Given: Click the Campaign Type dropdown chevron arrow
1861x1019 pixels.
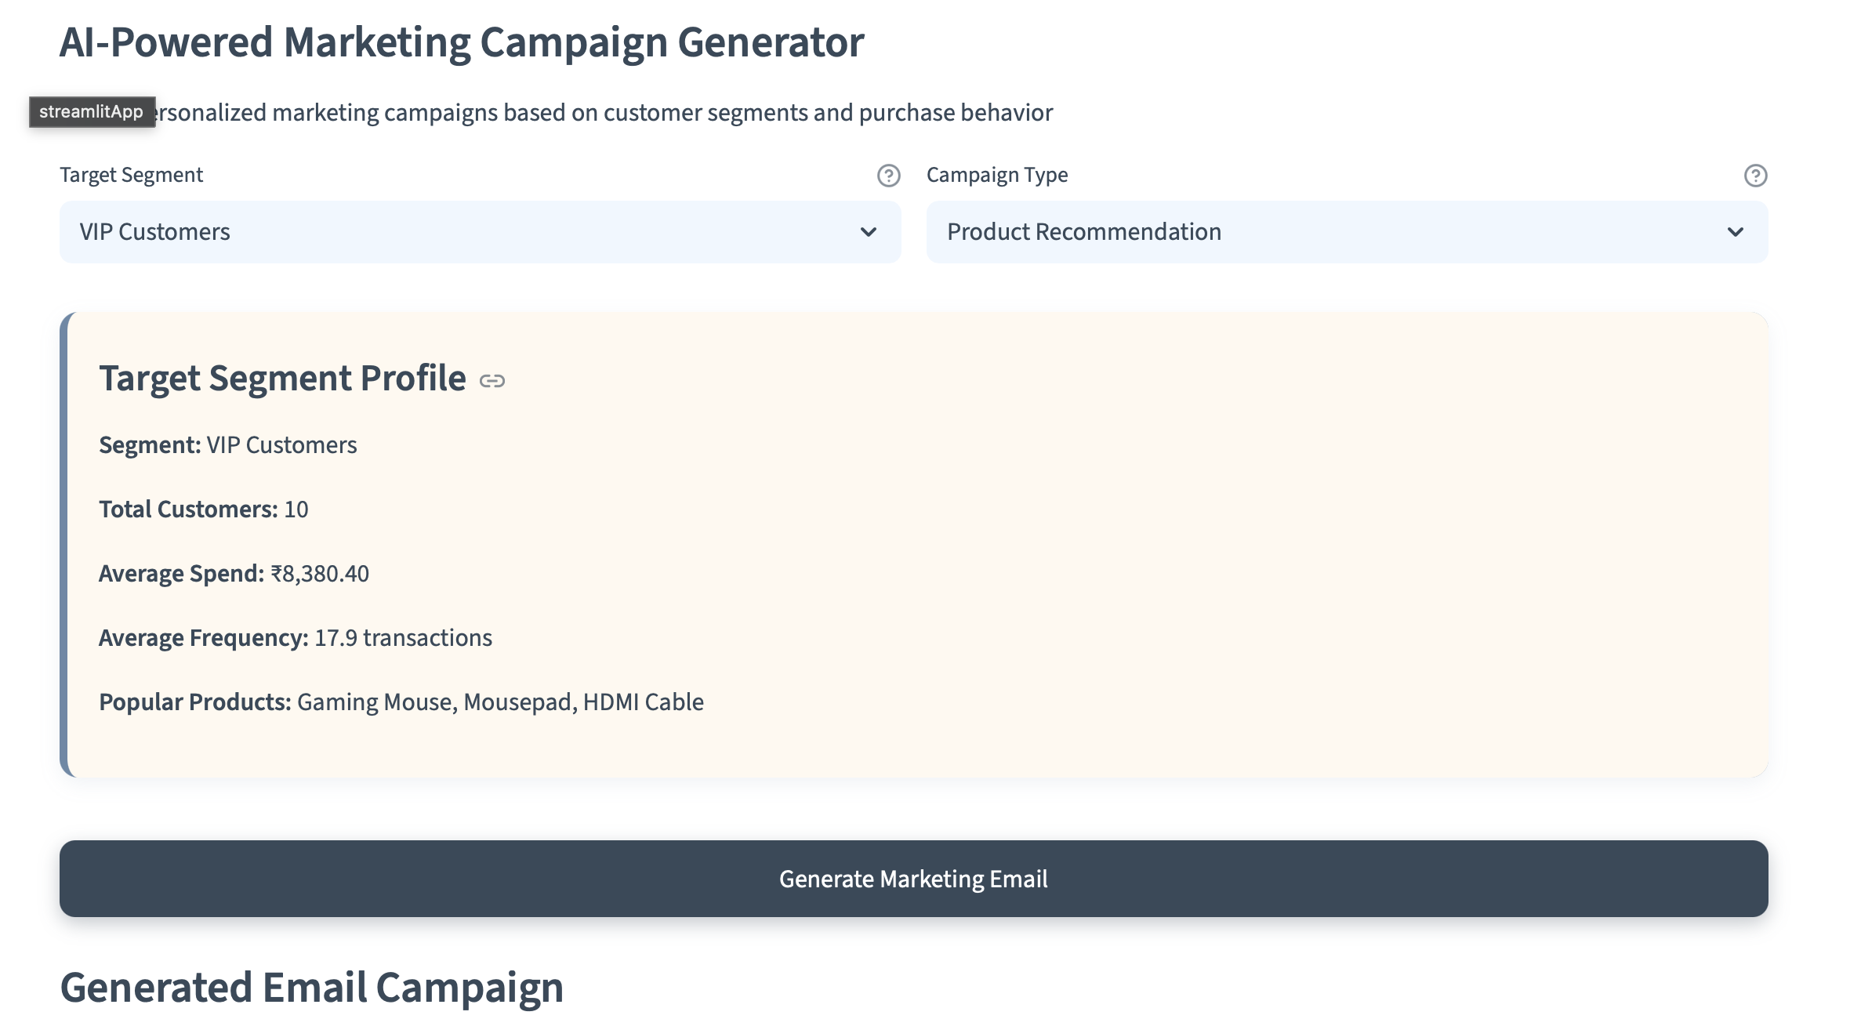Looking at the screenshot, I should pos(1735,232).
